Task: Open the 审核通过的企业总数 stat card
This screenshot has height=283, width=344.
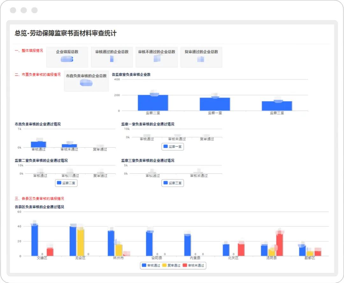Action: point(112,57)
